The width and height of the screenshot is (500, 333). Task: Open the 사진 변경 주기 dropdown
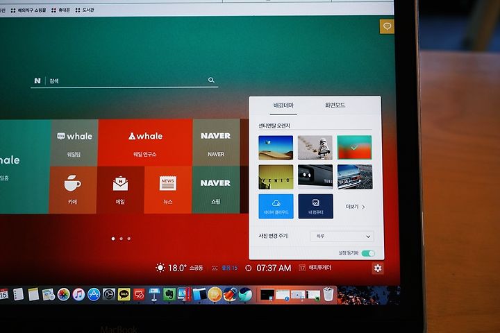pos(342,236)
